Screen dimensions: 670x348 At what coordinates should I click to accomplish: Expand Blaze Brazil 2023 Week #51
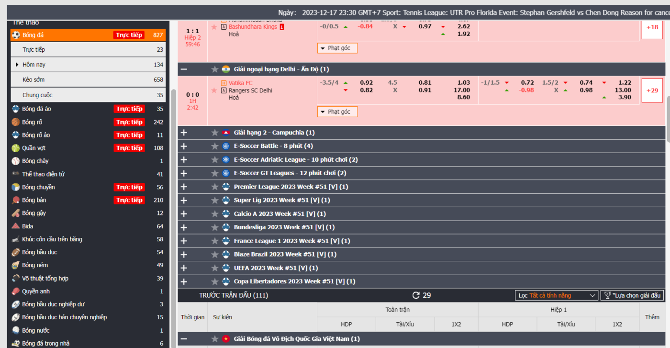(184, 254)
